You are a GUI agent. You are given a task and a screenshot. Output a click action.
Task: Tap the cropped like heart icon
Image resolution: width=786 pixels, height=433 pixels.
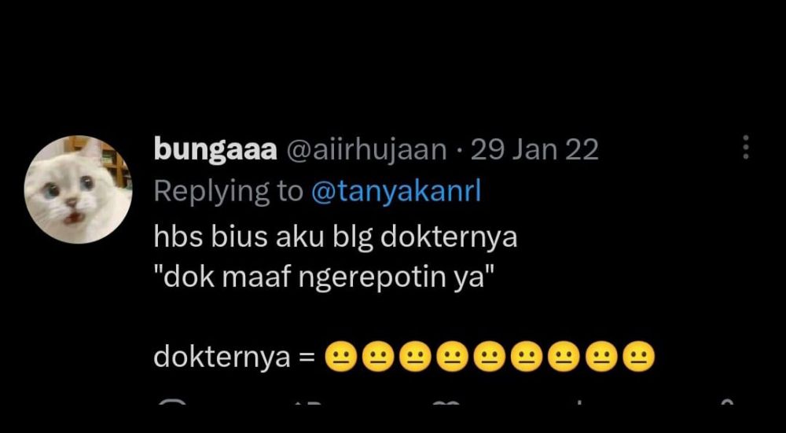click(446, 402)
